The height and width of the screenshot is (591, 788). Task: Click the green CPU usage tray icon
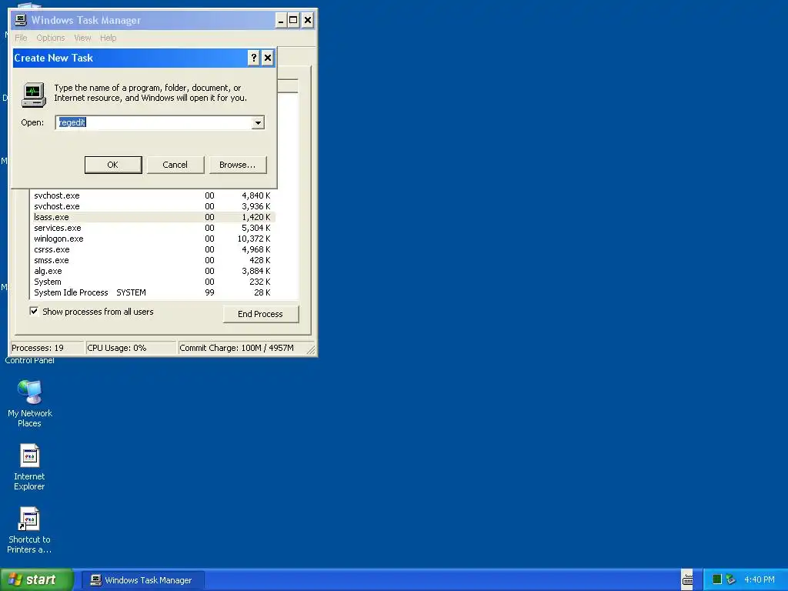(x=717, y=580)
